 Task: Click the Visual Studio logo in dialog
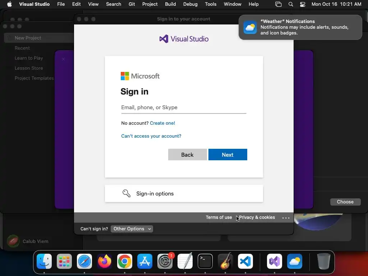coord(184,39)
